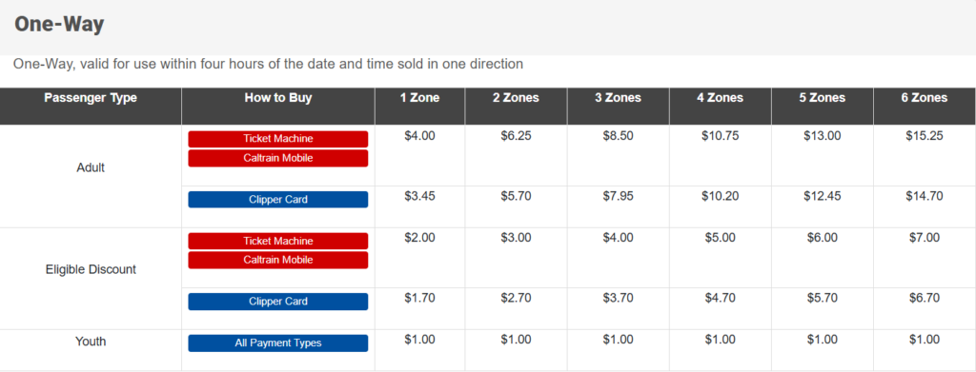976x372 pixels.
Task: Click the Eligible Discount passenger type cell
Action: point(91,269)
